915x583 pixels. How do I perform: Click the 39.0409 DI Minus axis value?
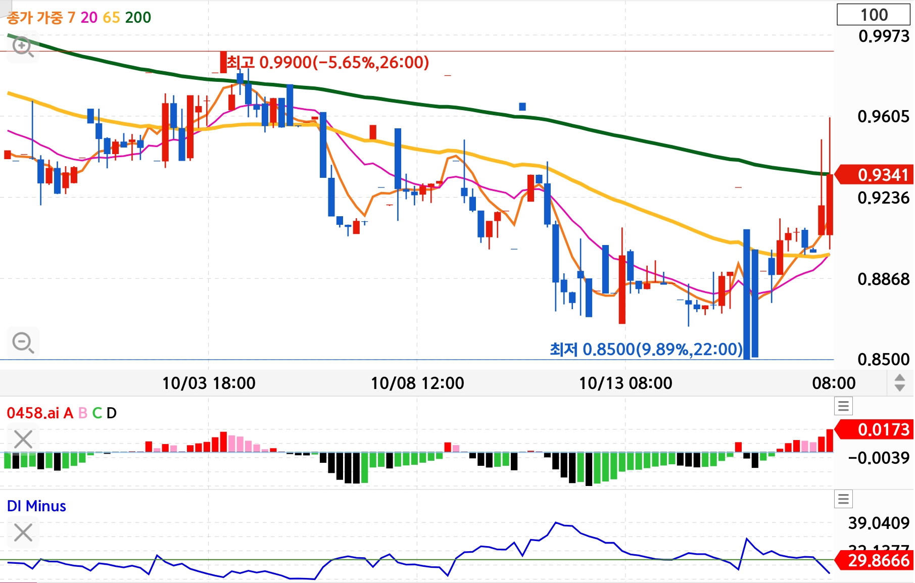[879, 523]
